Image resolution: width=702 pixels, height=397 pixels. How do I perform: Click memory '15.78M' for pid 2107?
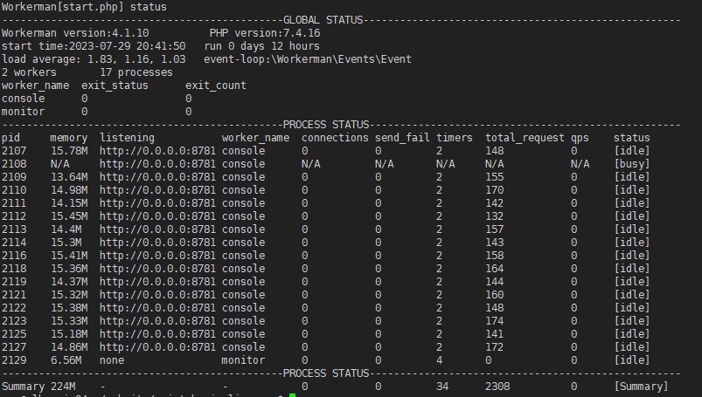[69, 151]
